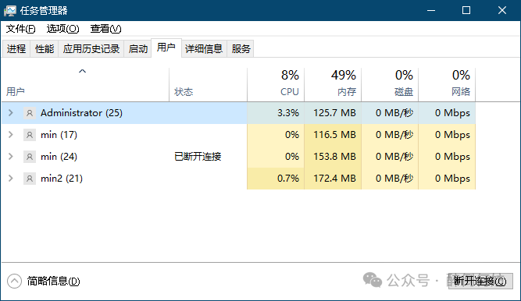
Task: Switch to the 性能 tab
Action: tap(45, 49)
